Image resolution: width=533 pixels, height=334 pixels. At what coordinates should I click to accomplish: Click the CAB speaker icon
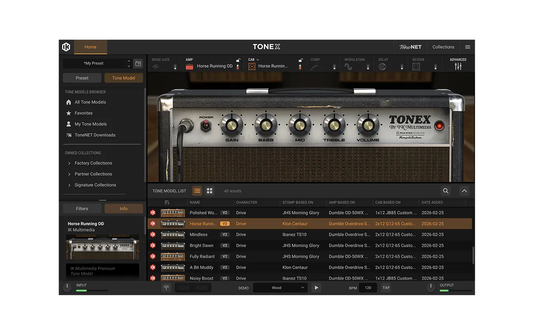coord(252,66)
